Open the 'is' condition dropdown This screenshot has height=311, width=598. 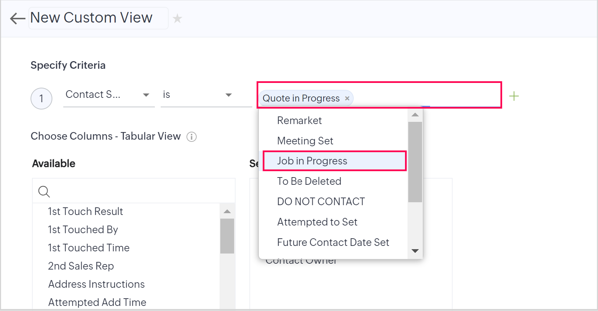[206, 95]
